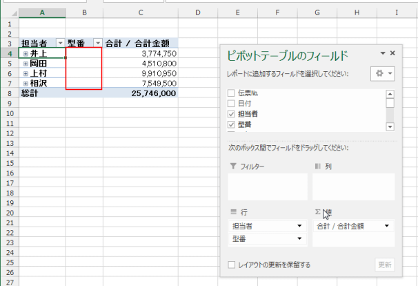This screenshot has height=286, width=418.
Task: Check the 日付 field checkbox
Action: coord(232,103)
